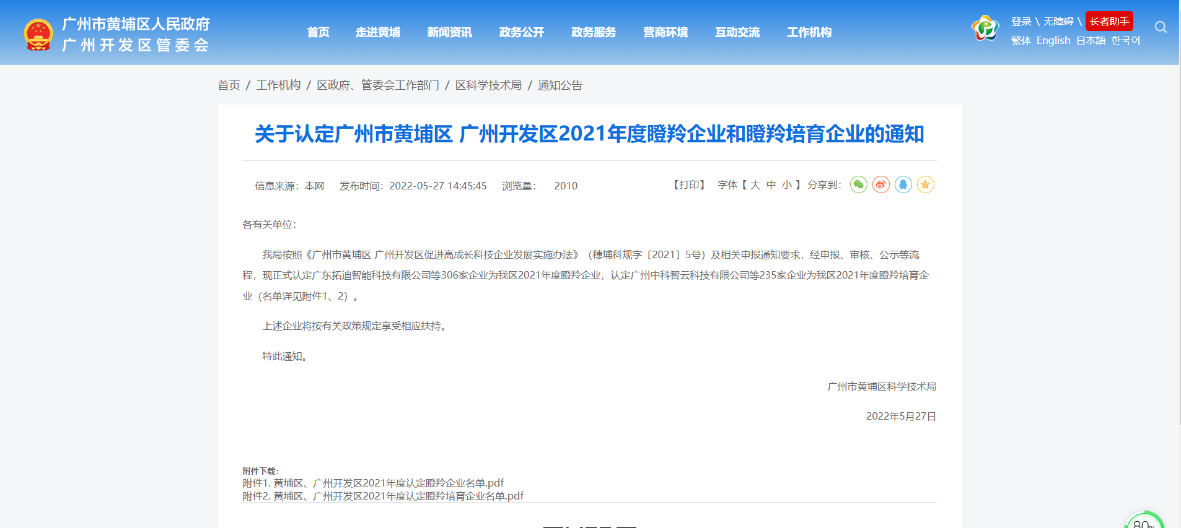Download attachment 1 瞪羚企业名单 PDF
Viewport: 1181px width, 528px height.
pyautogui.click(x=373, y=483)
